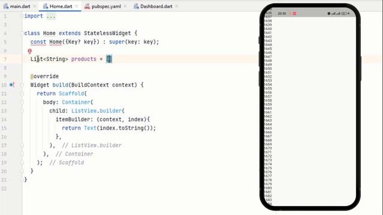
Task: Open the pubspec.yaml tab
Action: (106, 7)
